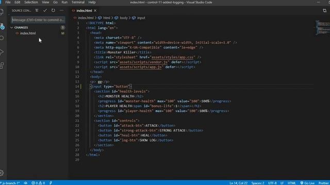Click body in the breadcrumb path
The image size is (330, 185).
tap(124, 18)
